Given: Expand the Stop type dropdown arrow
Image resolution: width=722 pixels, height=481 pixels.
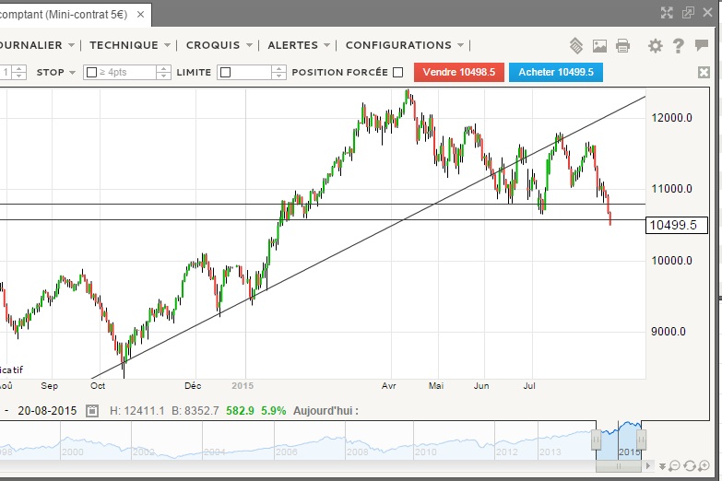Looking at the screenshot, I should tap(72, 72).
